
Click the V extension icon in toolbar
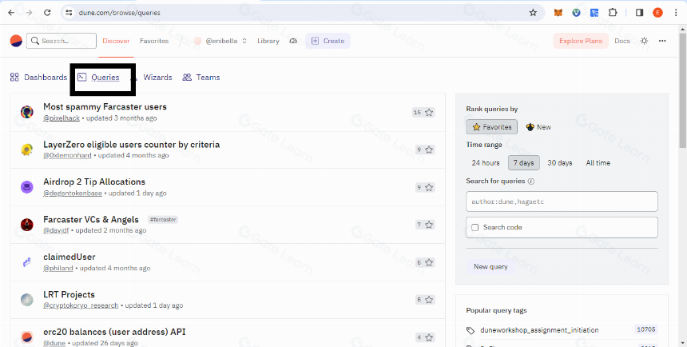(x=577, y=13)
